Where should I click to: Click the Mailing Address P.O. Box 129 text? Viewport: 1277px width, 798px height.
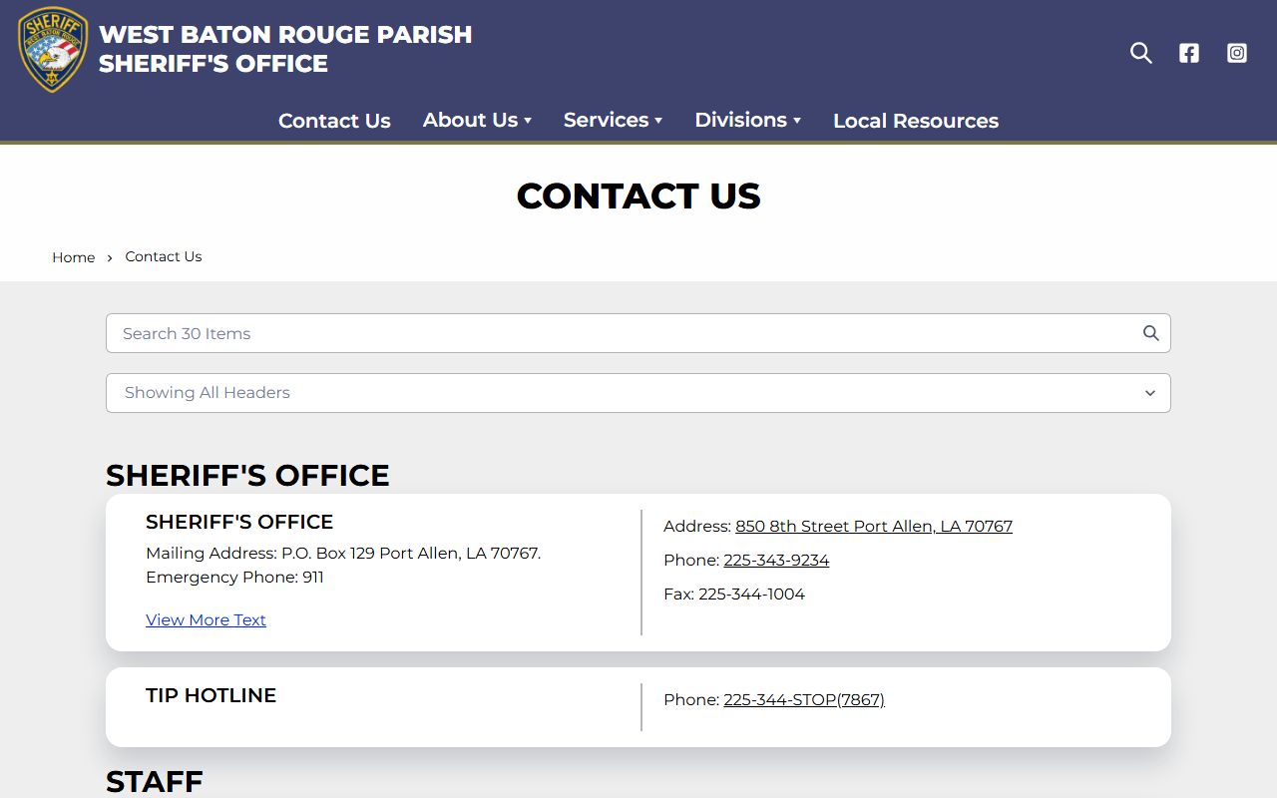343,553
